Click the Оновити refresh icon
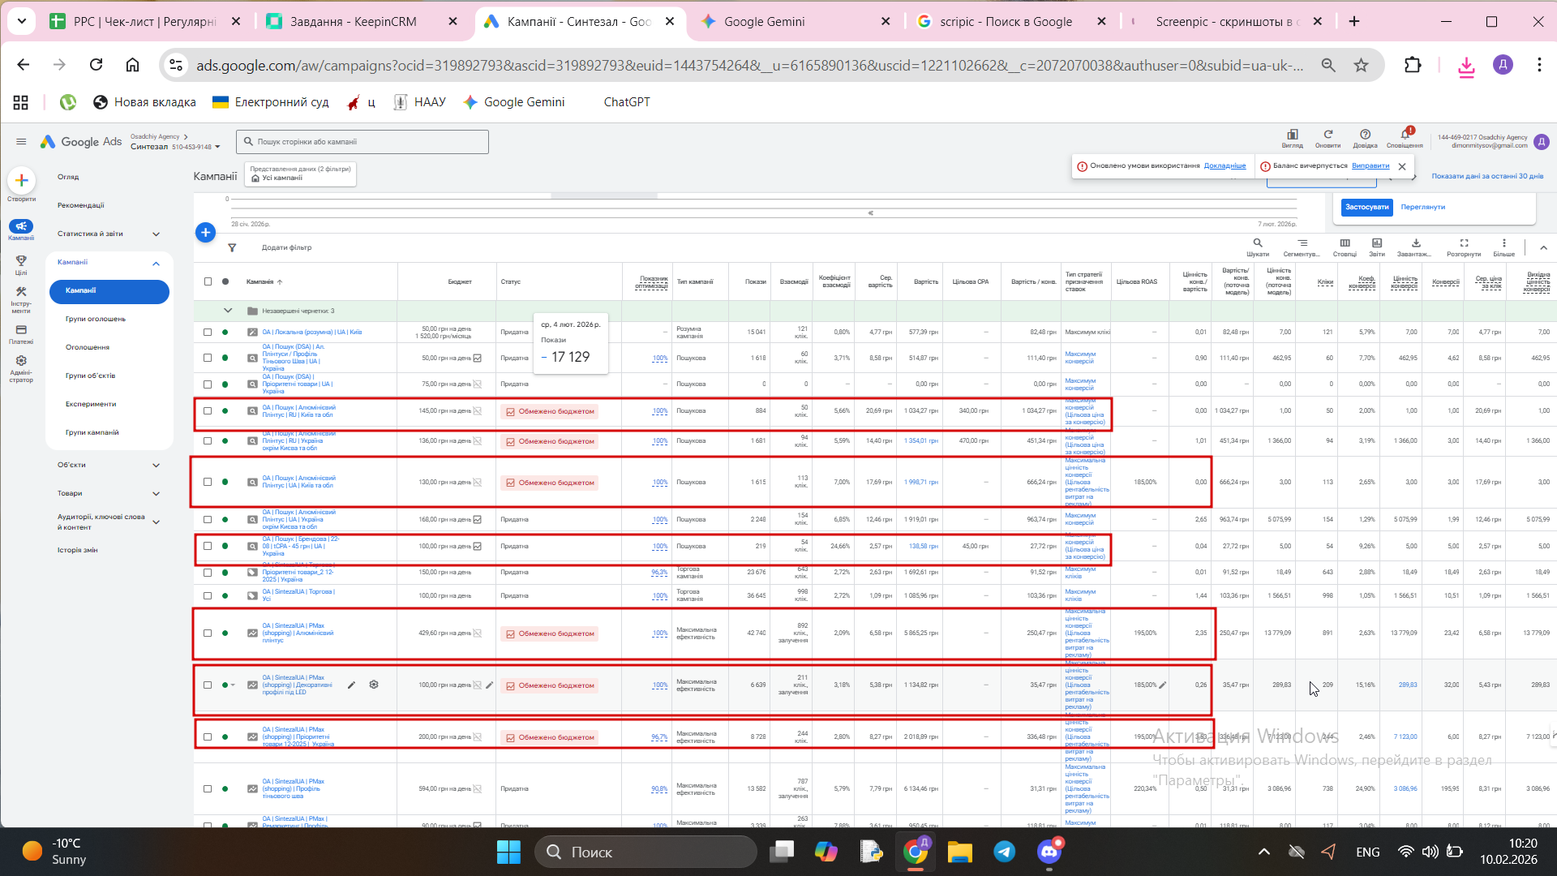 pos(1328,135)
